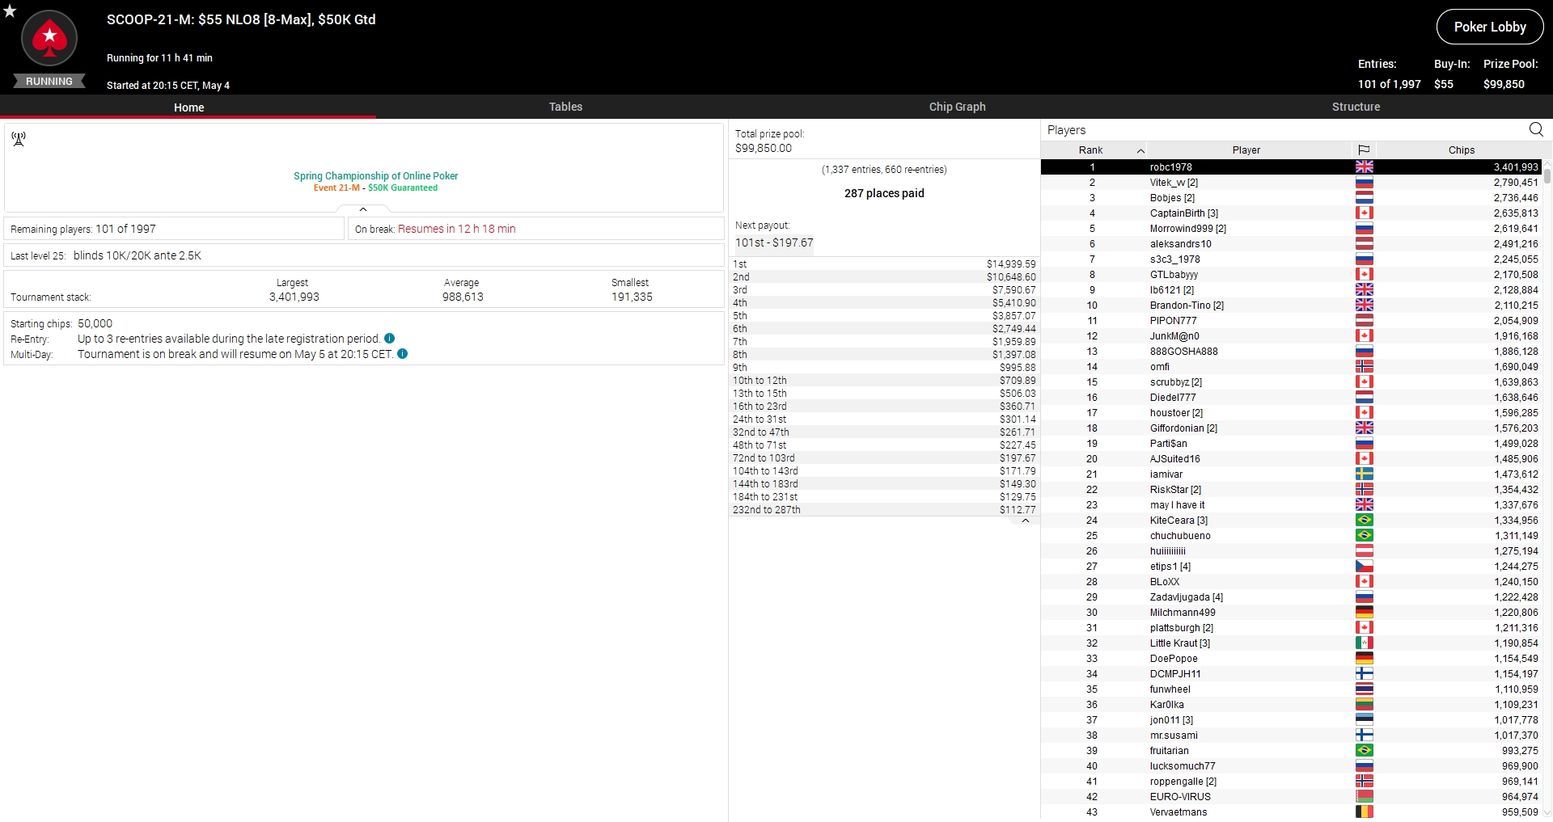The image size is (1553, 822).
Task: Collapse the payout list with chevron
Action: (x=1025, y=521)
